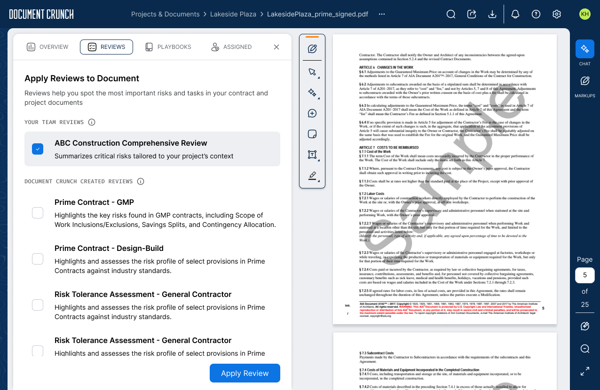Expand the pointer tool's dropdown arrow
Viewport: 600px width, 390px height.
coord(319,78)
